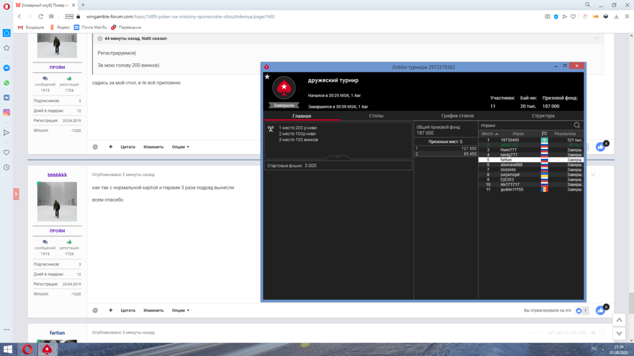Take snapshot with camera icon in toolbar

(x=548, y=16)
